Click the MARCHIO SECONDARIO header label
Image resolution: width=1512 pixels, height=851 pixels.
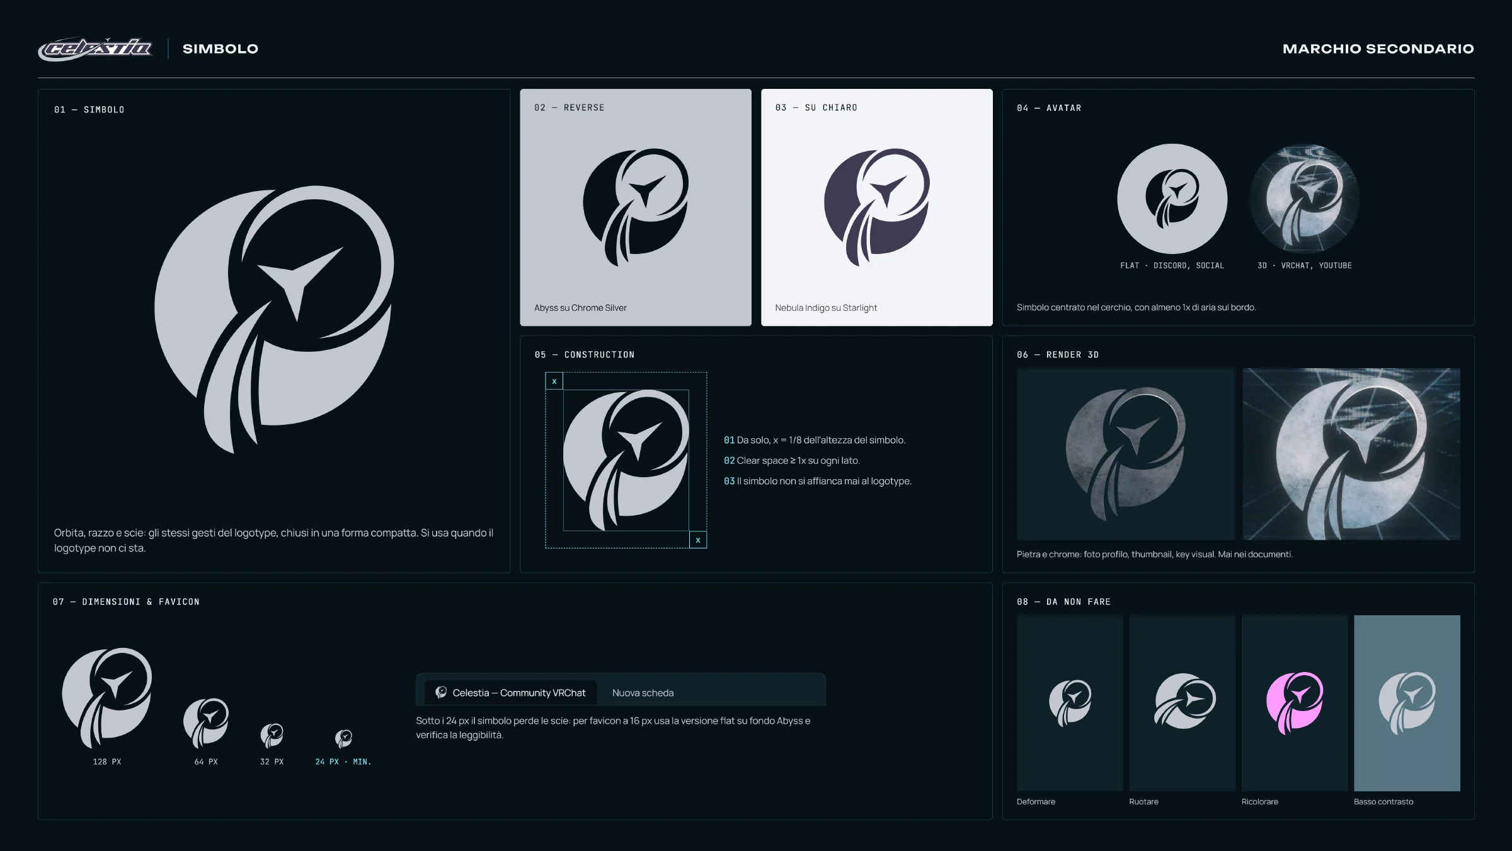coord(1378,49)
